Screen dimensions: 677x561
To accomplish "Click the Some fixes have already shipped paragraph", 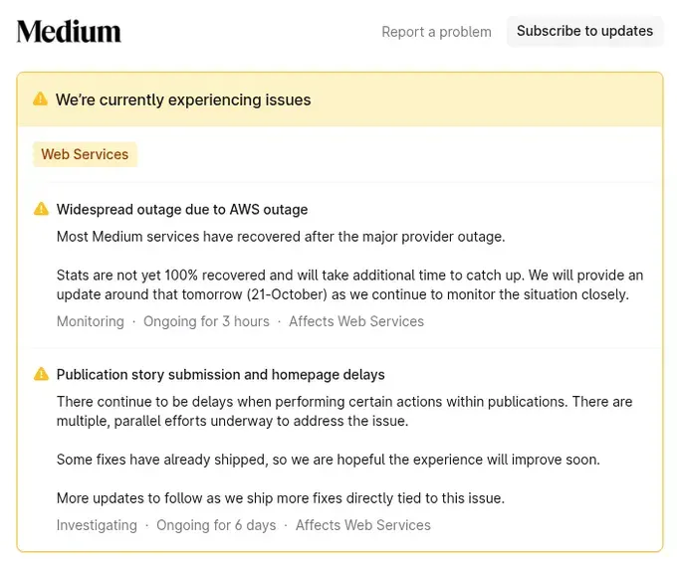I will pyautogui.click(x=328, y=460).
